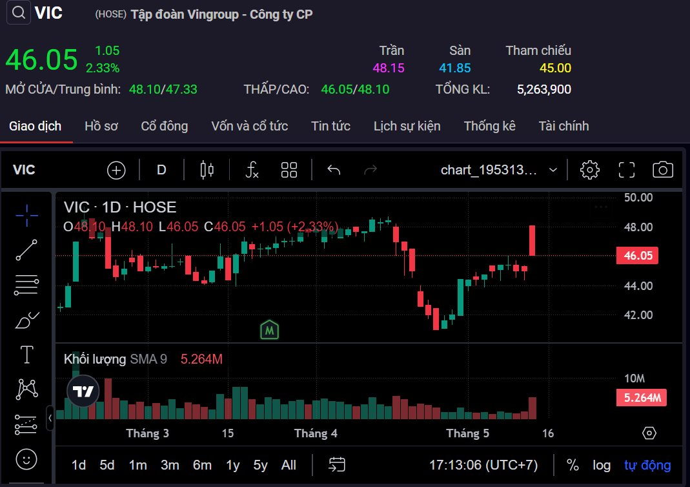The height and width of the screenshot is (487, 690).
Task: Select the text annotation tool
Action: (x=26, y=355)
